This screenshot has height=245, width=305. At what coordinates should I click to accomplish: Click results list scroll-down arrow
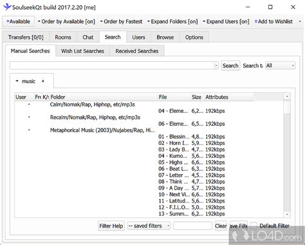(x=287, y=214)
